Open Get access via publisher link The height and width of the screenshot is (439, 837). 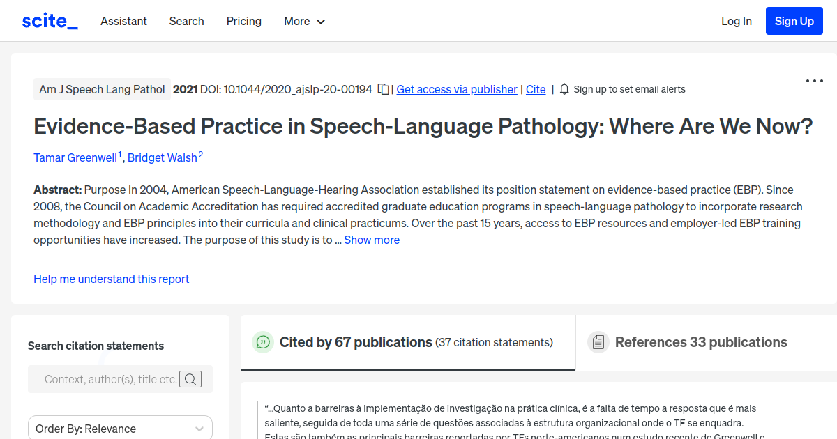pyautogui.click(x=456, y=89)
